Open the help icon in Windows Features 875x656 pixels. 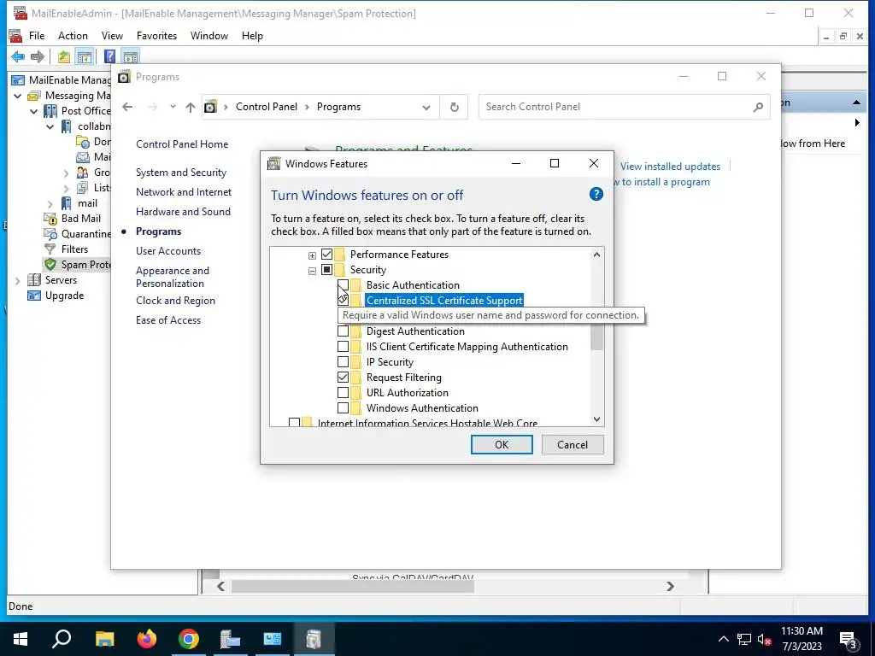[x=596, y=194]
